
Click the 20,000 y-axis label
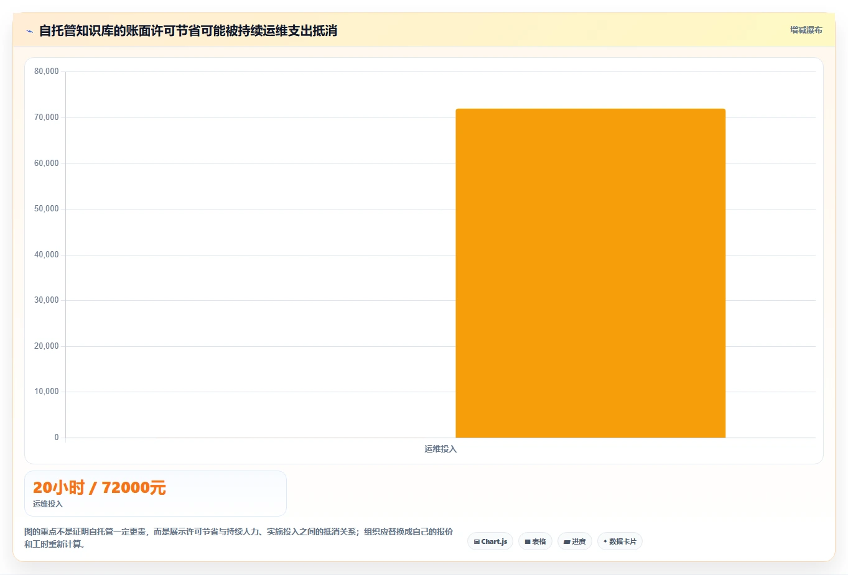[x=47, y=346]
